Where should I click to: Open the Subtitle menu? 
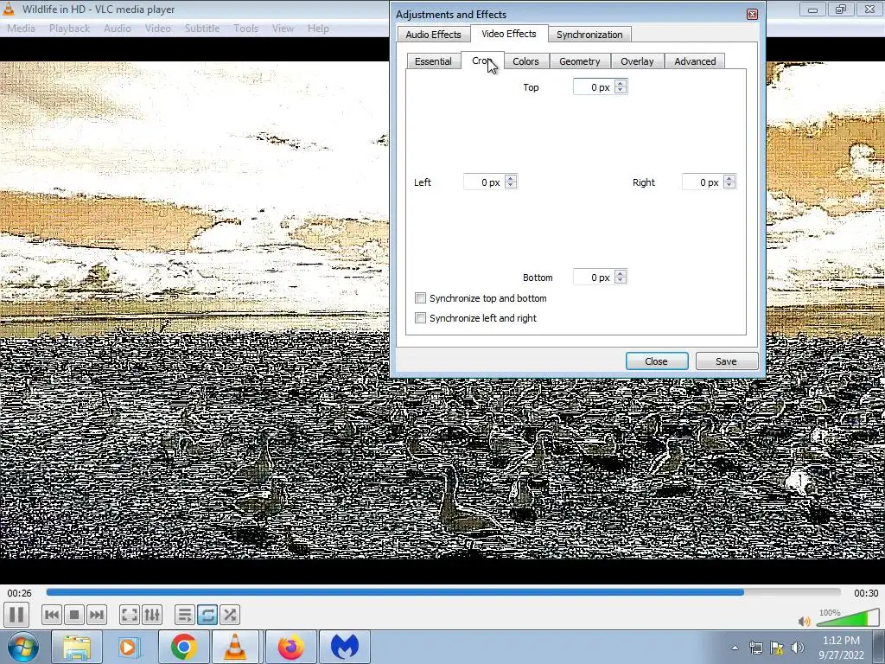[202, 29]
